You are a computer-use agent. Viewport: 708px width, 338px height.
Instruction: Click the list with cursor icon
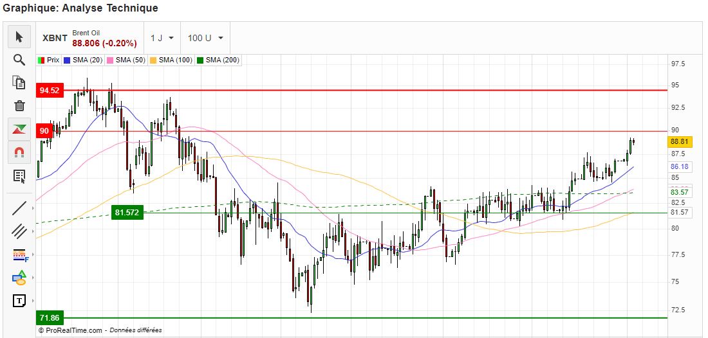pos(19,175)
